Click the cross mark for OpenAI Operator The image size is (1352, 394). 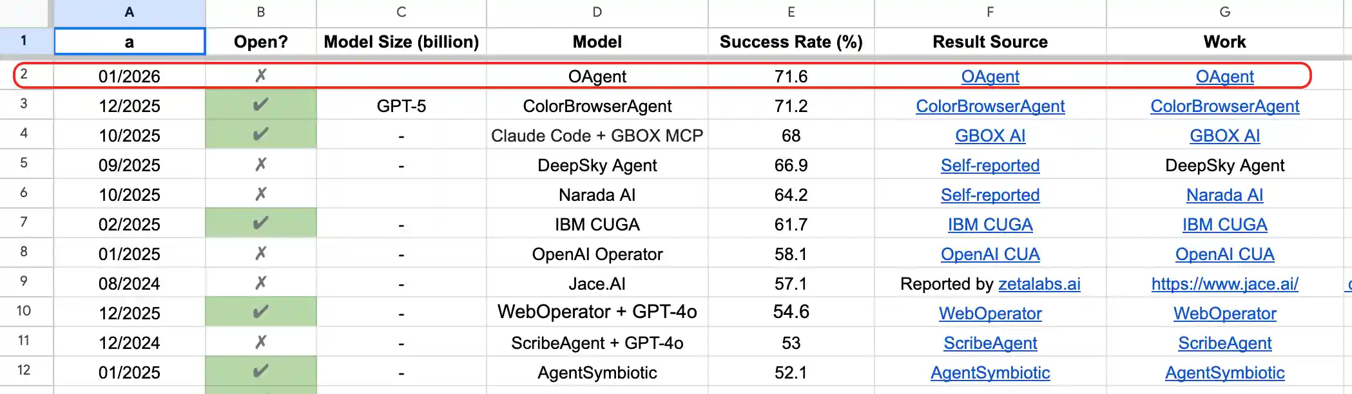tap(260, 254)
